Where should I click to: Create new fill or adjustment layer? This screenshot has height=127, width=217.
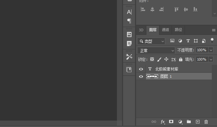[x=180, y=122]
